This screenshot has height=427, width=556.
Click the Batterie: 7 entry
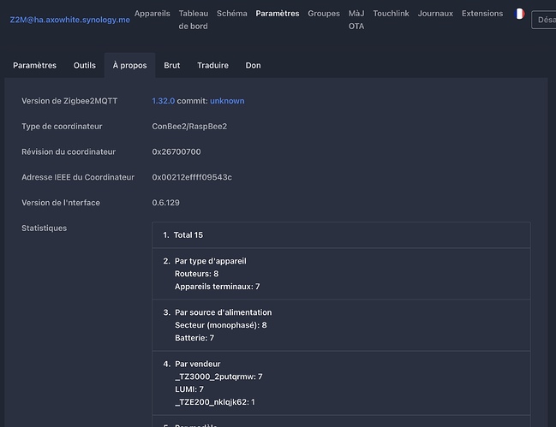pyautogui.click(x=194, y=338)
